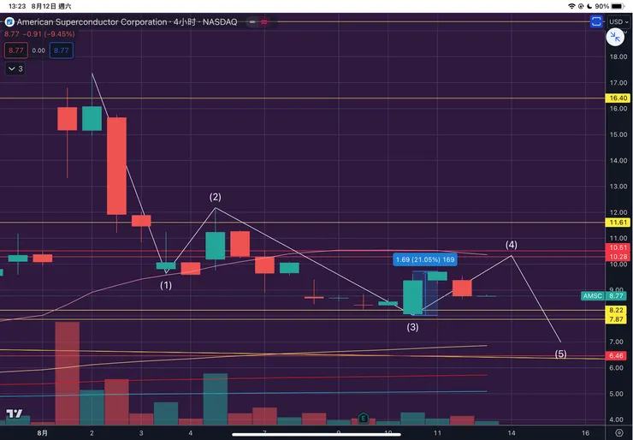Click the date 14 on the time axis
Viewport: 633px width, 440px height.
[512, 433]
